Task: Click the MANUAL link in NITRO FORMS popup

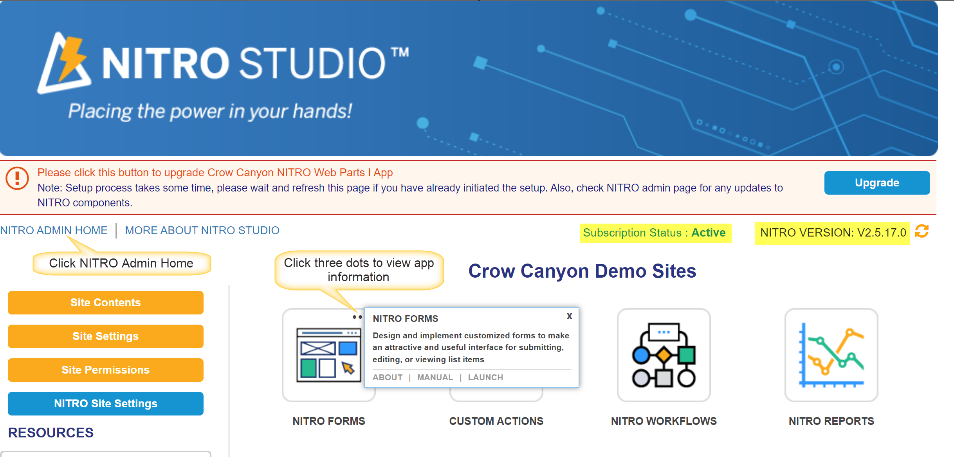Action: pos(435,377)
